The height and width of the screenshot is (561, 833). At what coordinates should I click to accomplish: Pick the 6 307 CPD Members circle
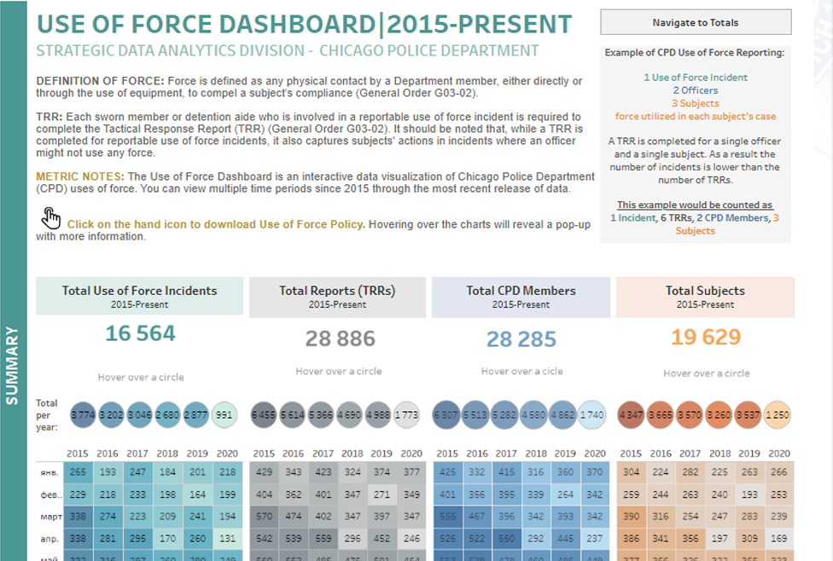pyautogui.click(x=446, y=415)
